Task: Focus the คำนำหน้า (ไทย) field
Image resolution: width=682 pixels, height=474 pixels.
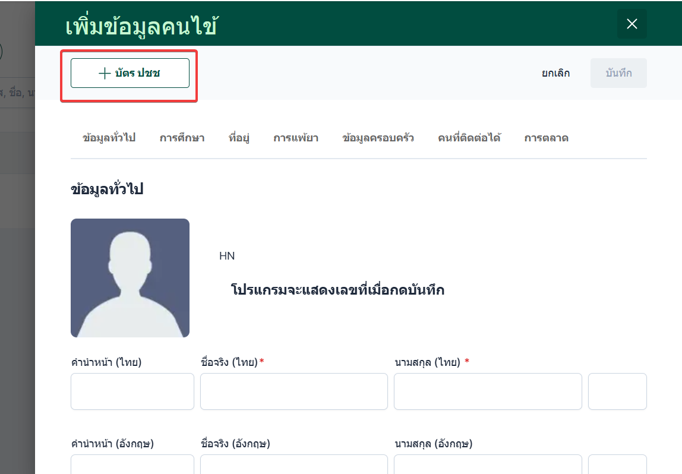Action: click(132, 391)
